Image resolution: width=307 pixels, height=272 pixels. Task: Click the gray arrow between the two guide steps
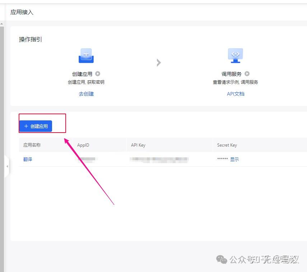pyautogui.click(x=159, y=63)
